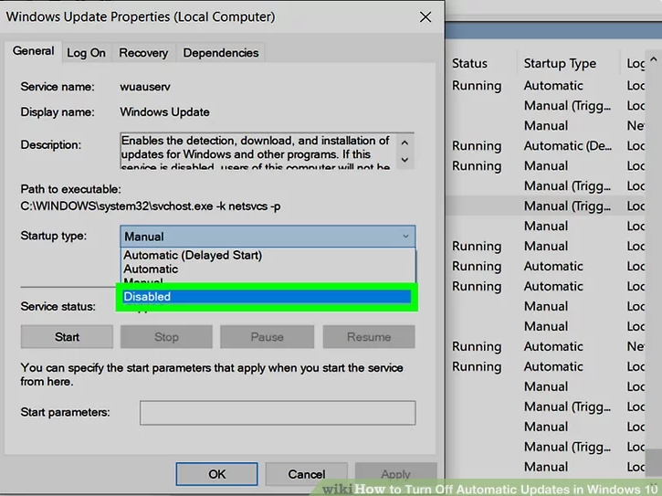Select Automatic (Delayed Start) option

(193, 256)
